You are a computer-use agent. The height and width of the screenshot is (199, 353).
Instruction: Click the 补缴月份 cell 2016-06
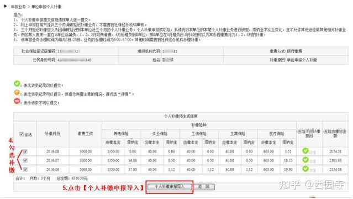coord(52,169)
